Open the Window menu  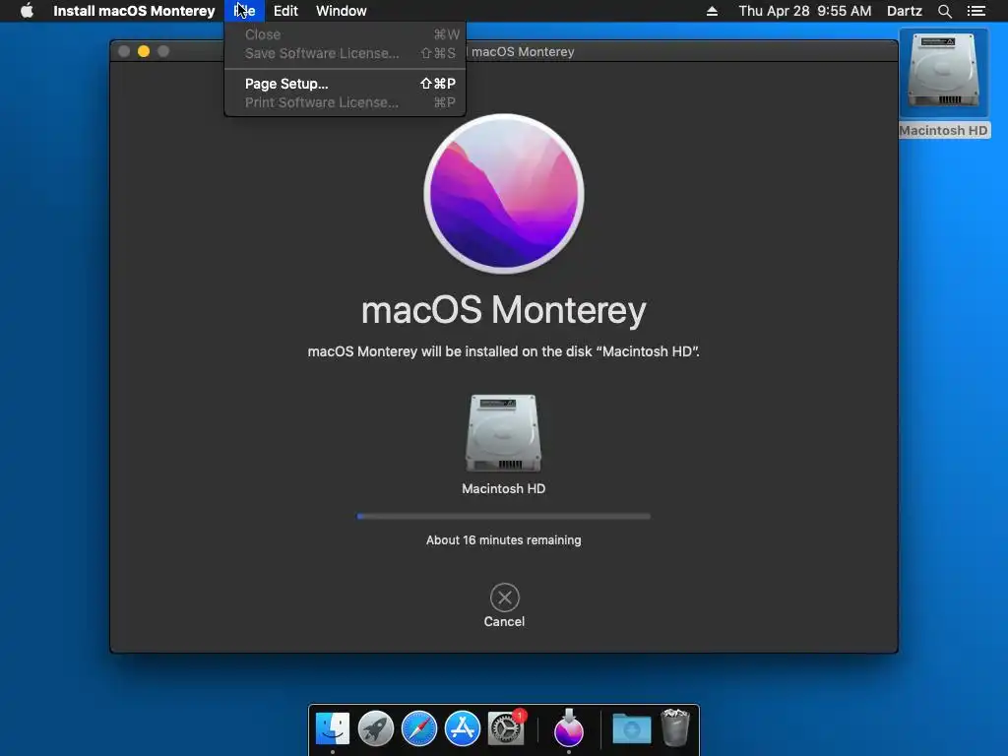point(342,11)
